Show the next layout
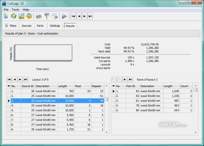Image resolution: width=204 pixels, height=146 pixels. (20, 79)
